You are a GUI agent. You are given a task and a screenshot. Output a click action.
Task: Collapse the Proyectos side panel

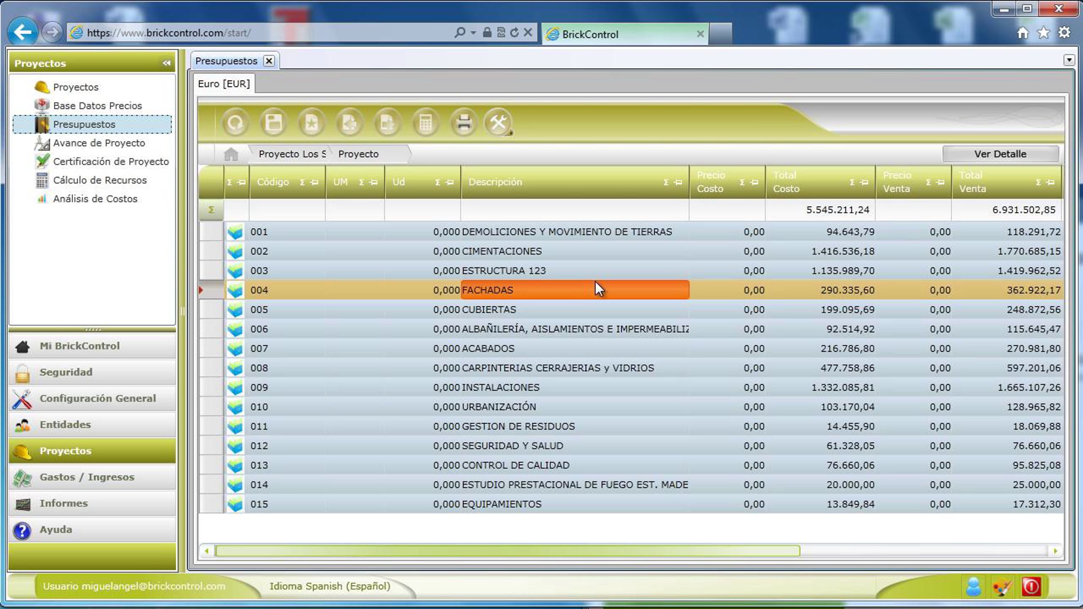(167, 63)
